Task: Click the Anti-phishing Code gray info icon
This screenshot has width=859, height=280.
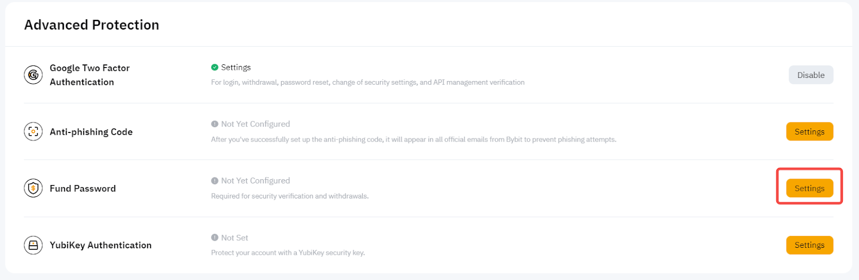Action: coord(215,124)
